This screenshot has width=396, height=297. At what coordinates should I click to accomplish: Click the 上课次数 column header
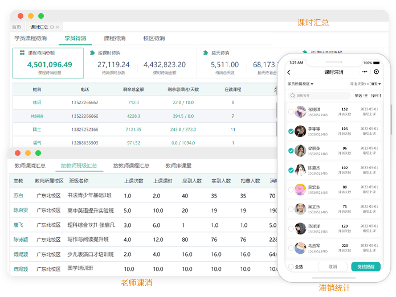134,181
